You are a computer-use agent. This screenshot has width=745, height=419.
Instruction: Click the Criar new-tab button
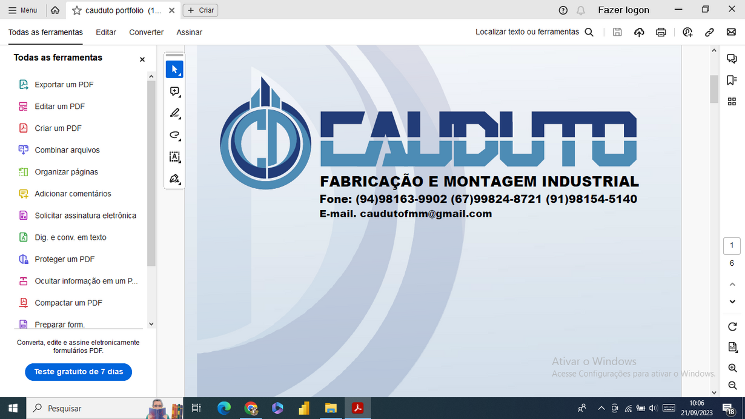200,10
